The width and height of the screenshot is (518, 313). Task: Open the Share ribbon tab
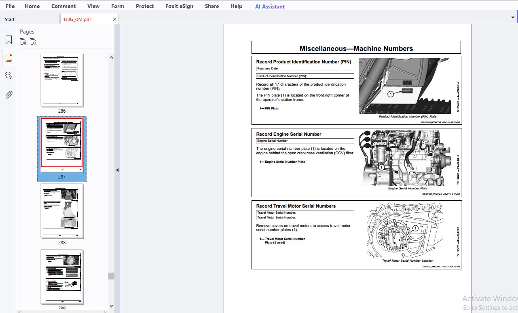[x=211, y=6]
